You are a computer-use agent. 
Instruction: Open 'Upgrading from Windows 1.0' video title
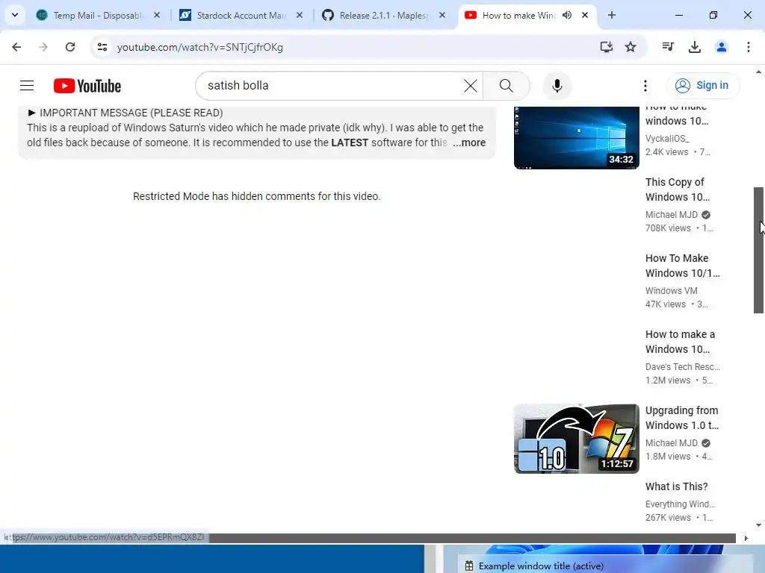681,418
